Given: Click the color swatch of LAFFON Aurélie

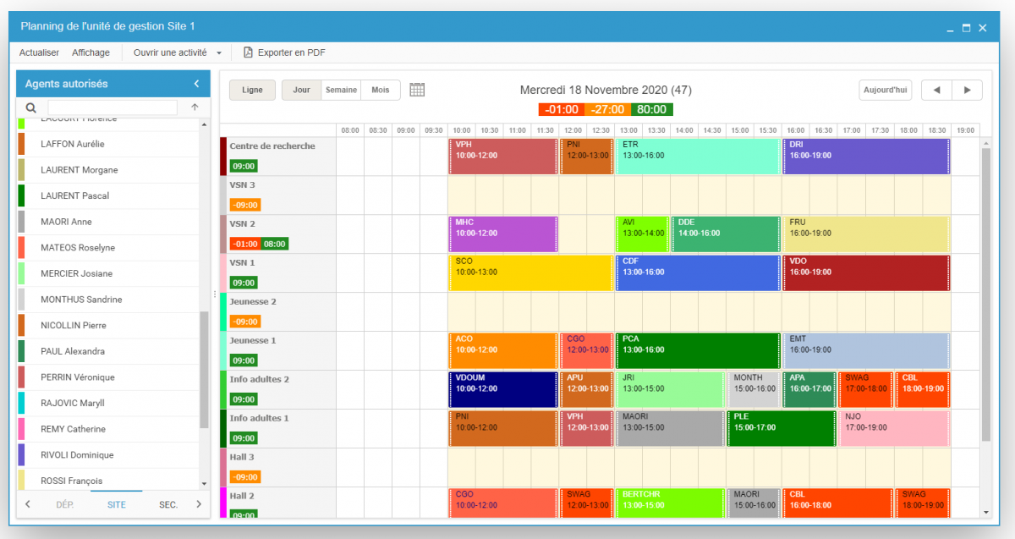Looking at the screenshot, I should click(x=21, y=144).
